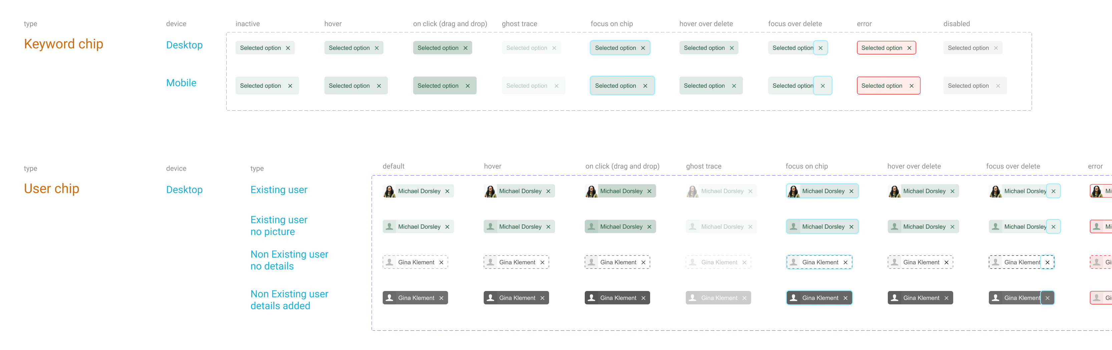Click focused delete X on dark Gina Klement chip
The height and width of the screenshot is (350, 1112).
pos(1047,298)
